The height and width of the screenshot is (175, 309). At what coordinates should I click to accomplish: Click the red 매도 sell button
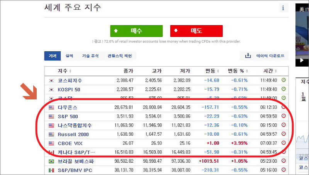(x=197, y=31)
